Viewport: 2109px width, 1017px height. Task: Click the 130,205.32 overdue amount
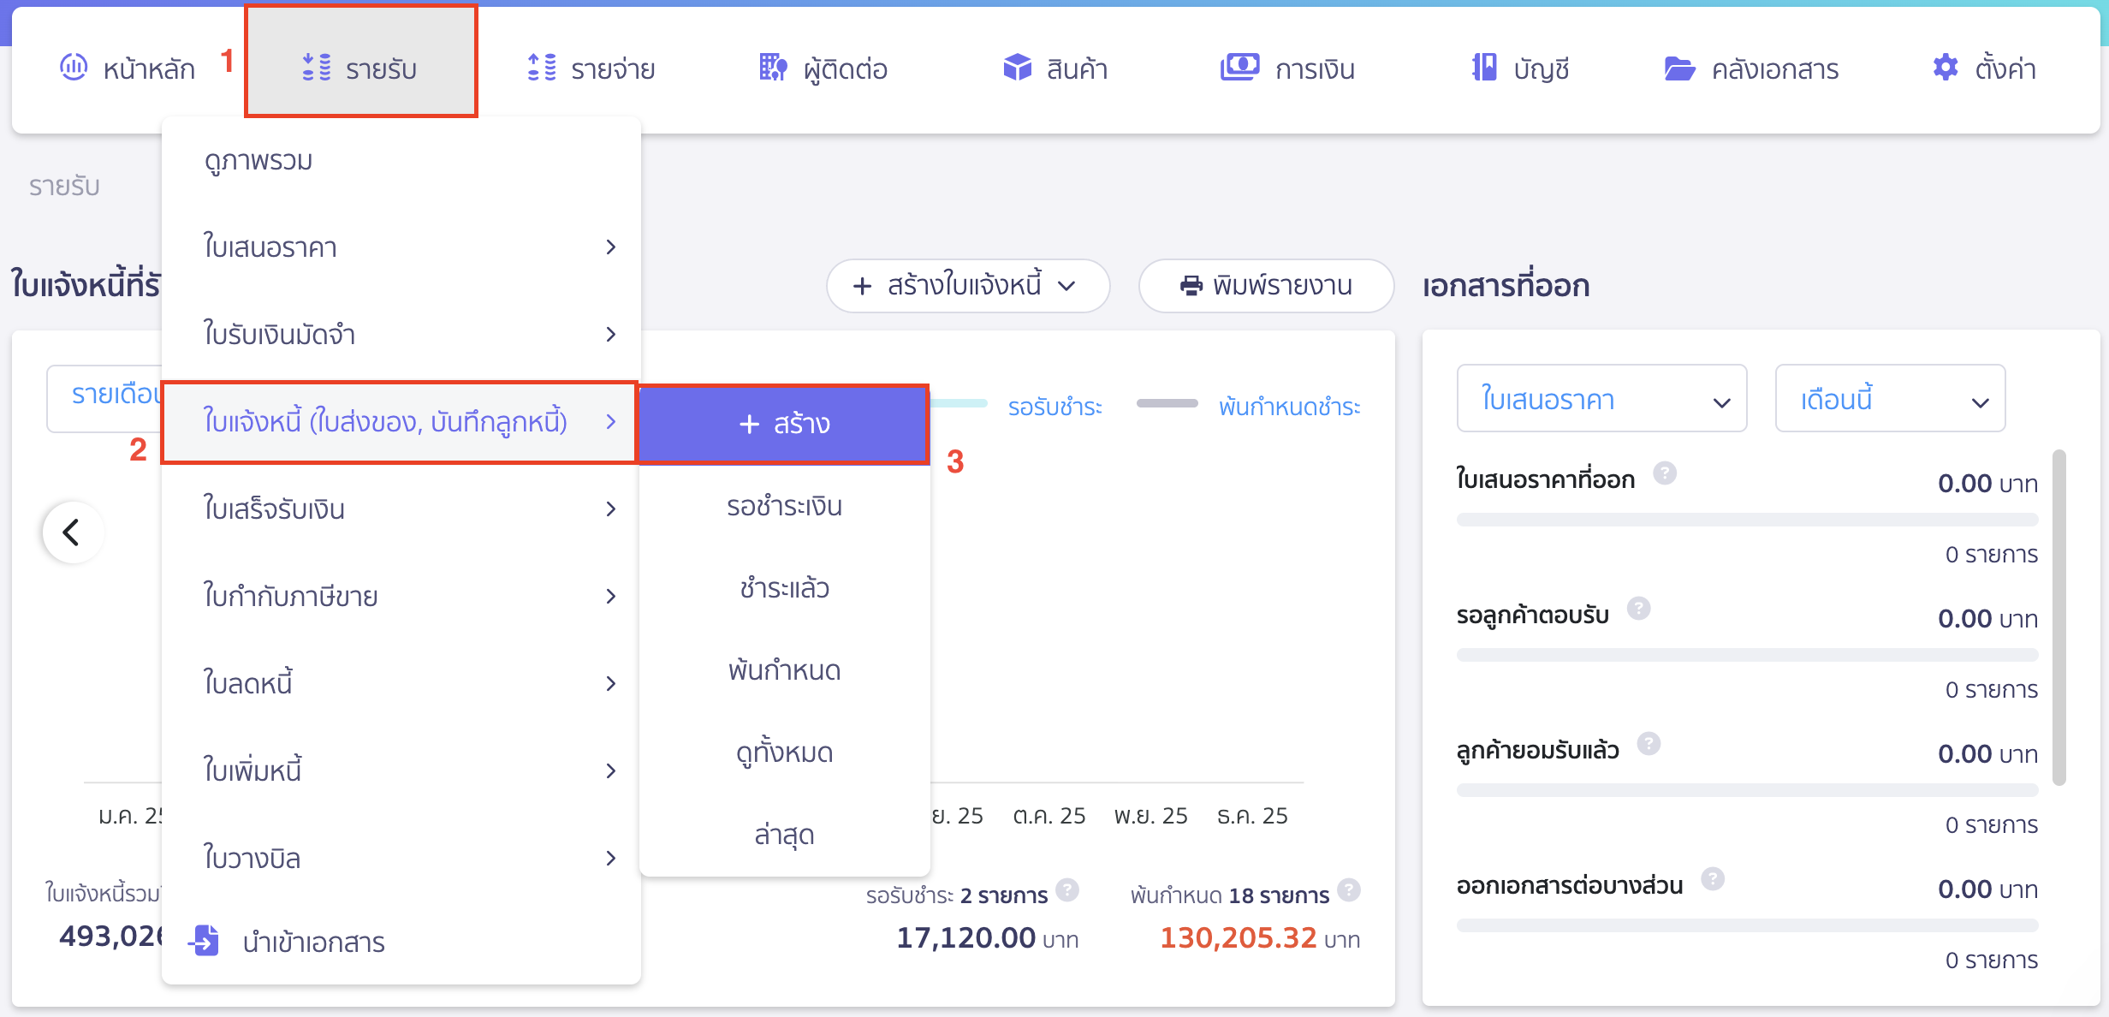[x=1238, y=937]
